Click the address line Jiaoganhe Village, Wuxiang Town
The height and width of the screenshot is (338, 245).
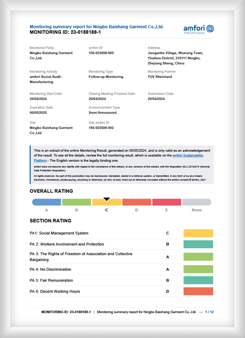[x=175, y=53]
